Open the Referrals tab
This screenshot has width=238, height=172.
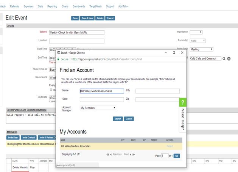(15, 6)
